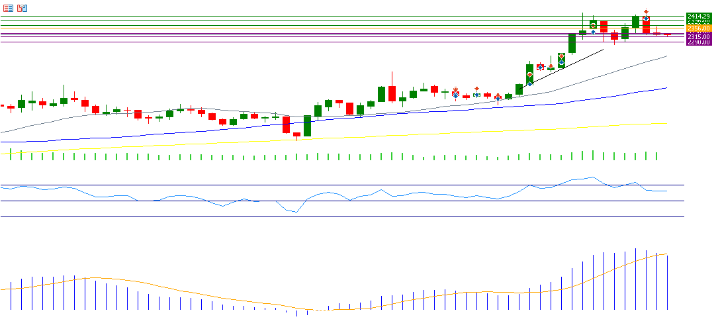Click the red candle with the long upper wick
Image resolution: width=718 pixels, height=335 pixels.
(x=392, y=93)
